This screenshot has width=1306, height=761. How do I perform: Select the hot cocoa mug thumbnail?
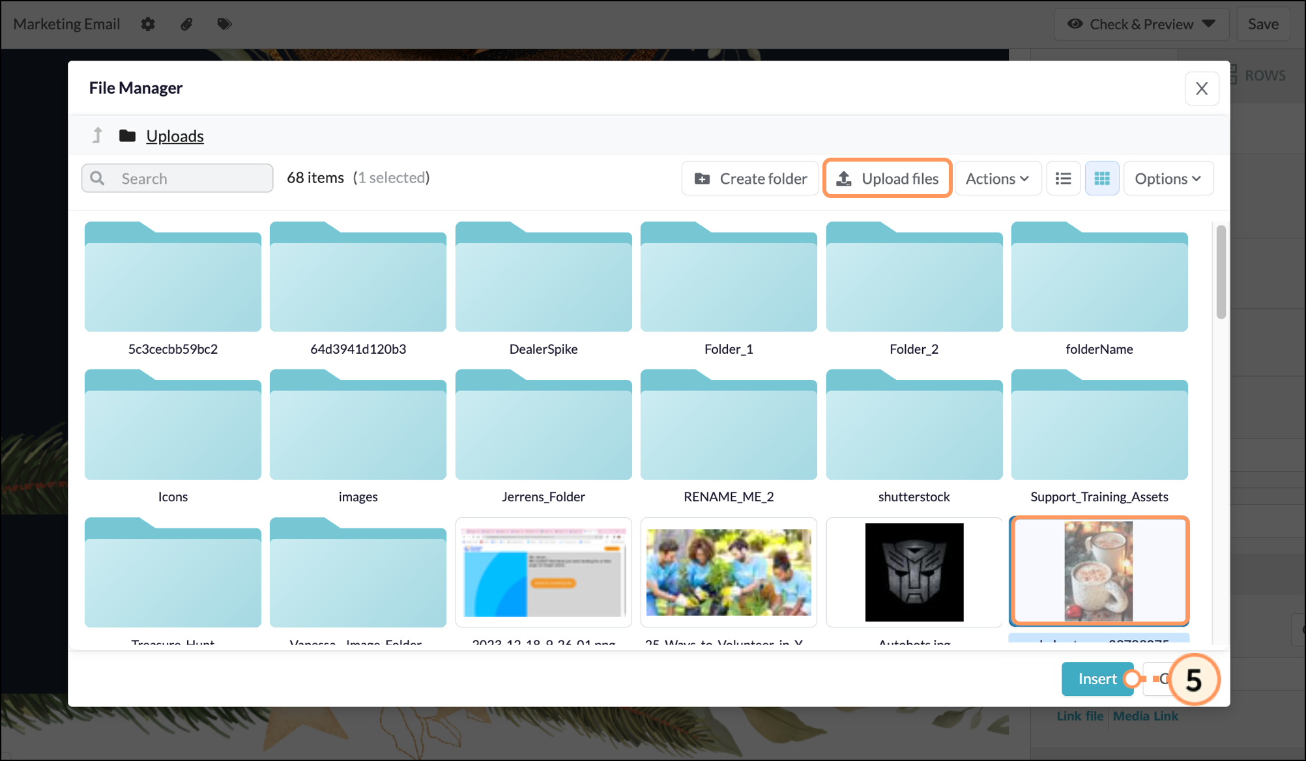pos(1099,571)
